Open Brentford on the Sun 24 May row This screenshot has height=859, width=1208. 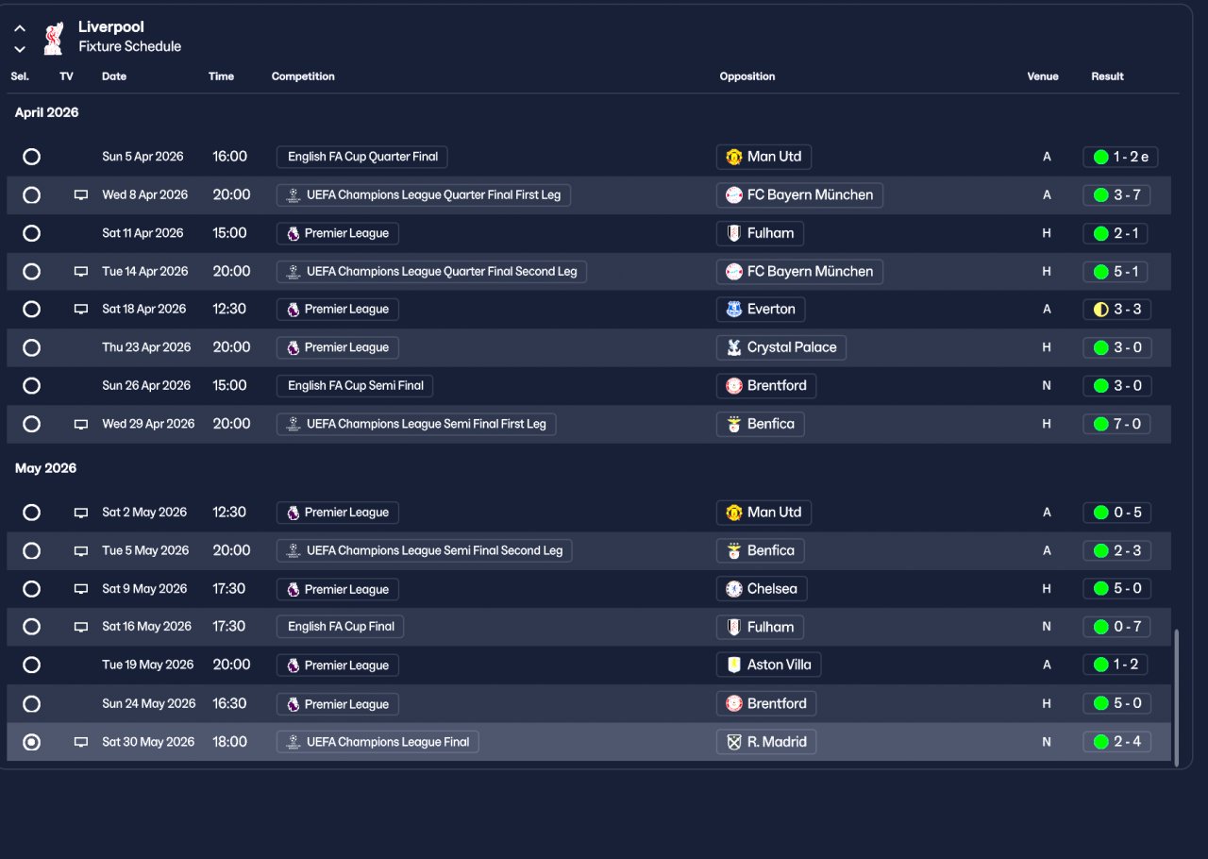coord(766,704)
